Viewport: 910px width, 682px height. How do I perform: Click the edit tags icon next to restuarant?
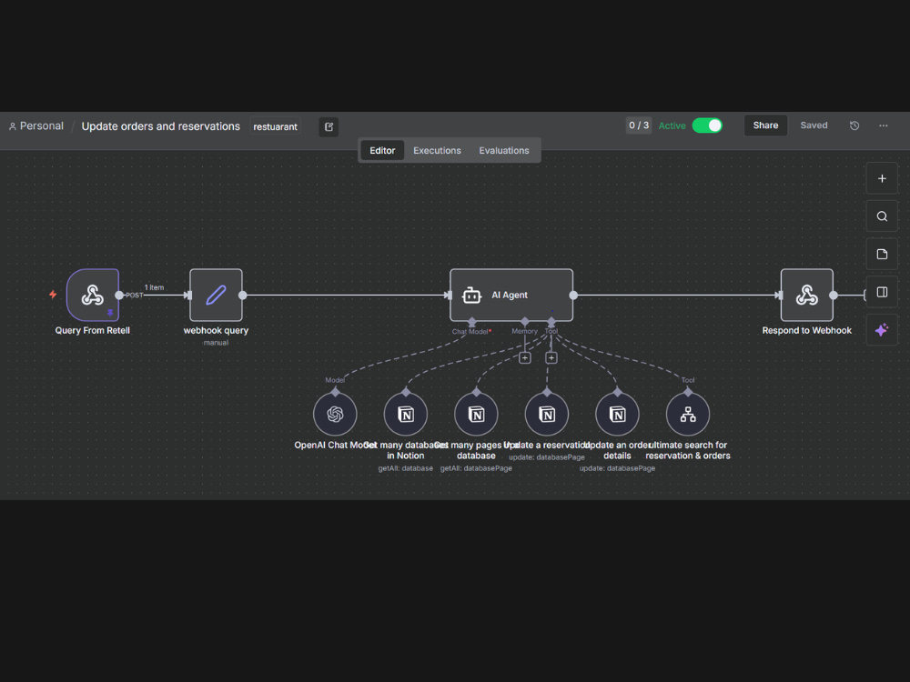tap(329, 126)
